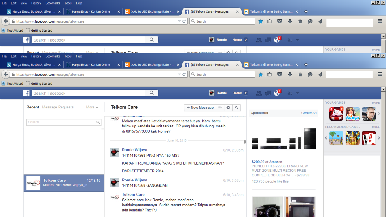Click Home icon in back window toolbar

tap(300, 21)
